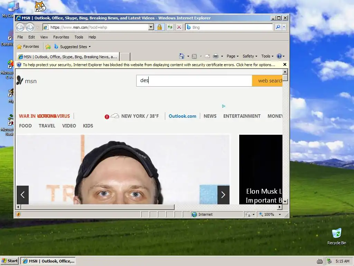Expand the address bar dropdown

pyautogui.click(x=151, y=27)
